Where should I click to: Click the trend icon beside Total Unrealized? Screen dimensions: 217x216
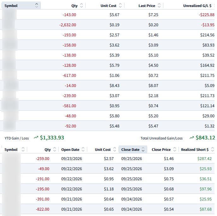(192, 138)
